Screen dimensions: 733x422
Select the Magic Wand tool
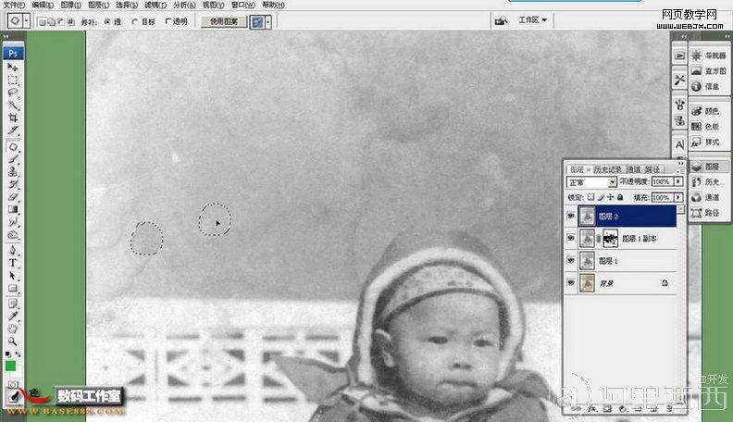[13, 105]
